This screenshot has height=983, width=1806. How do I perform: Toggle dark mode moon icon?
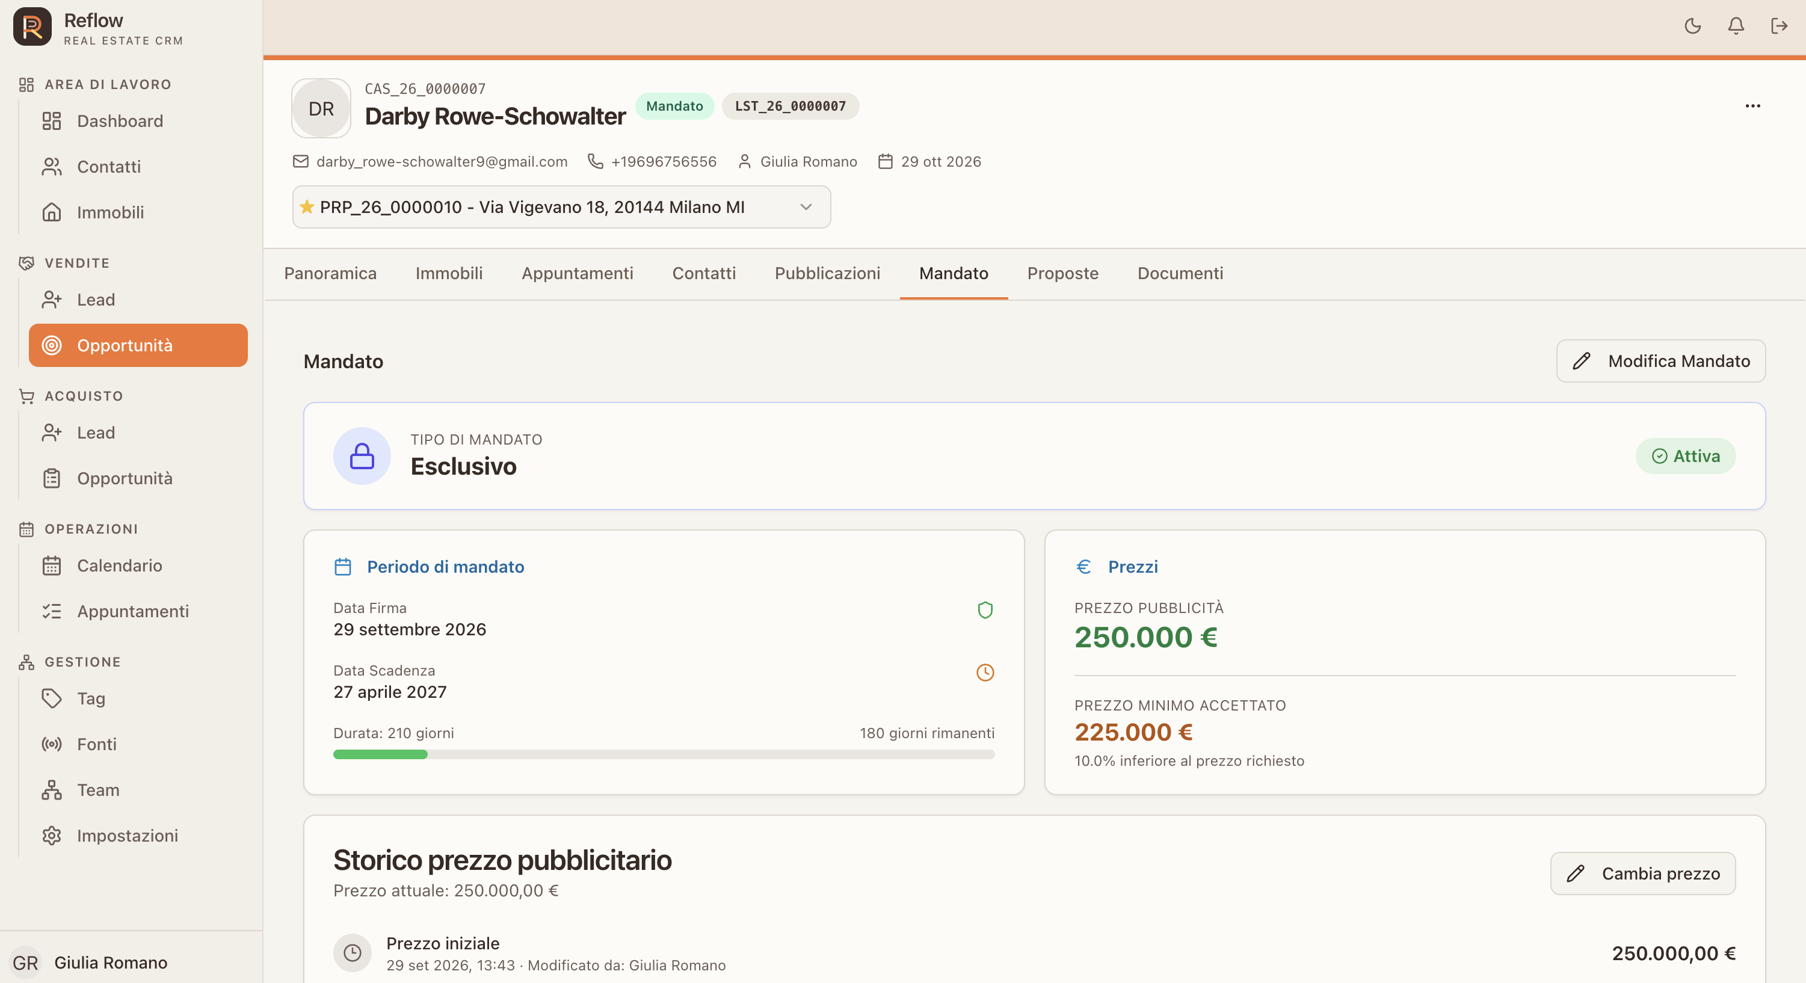(x=1692, y=26)
